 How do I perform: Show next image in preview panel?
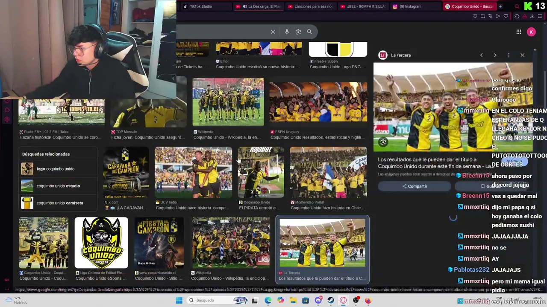[495, 55]
